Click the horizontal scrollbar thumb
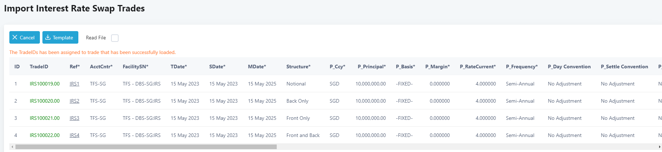 click(x=146, y=147)
